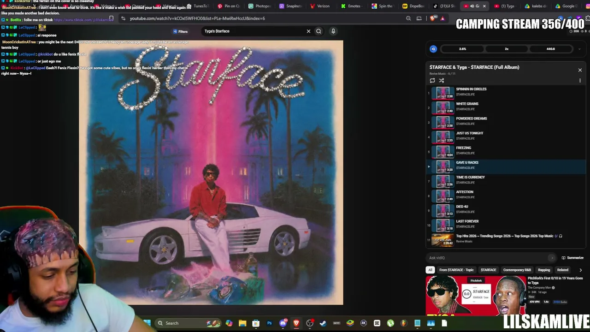The image size is (590, 332).
Task: Click the YouTube search magnifier button
Action: pyautogui.click(x=319, y=31)
